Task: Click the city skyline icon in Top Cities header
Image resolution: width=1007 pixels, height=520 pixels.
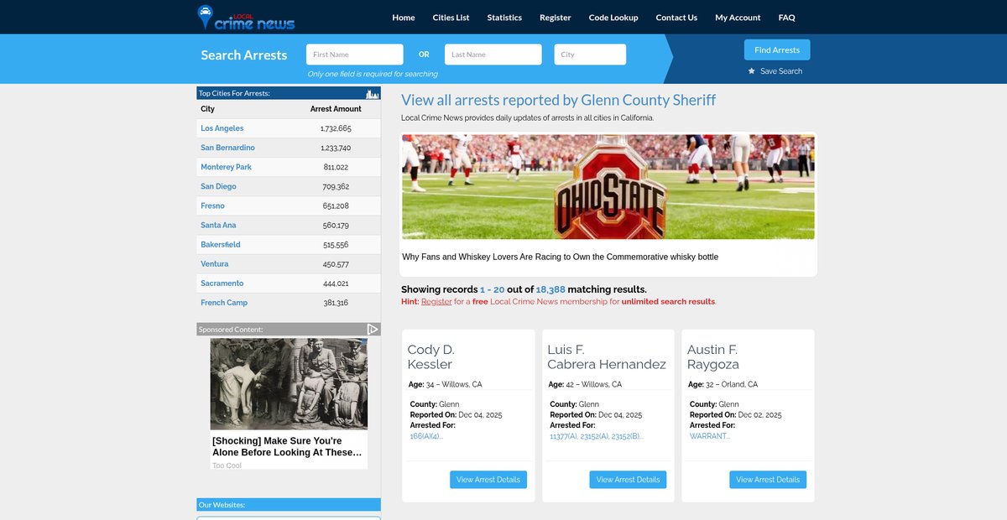Action: click(x=373, y=93)
